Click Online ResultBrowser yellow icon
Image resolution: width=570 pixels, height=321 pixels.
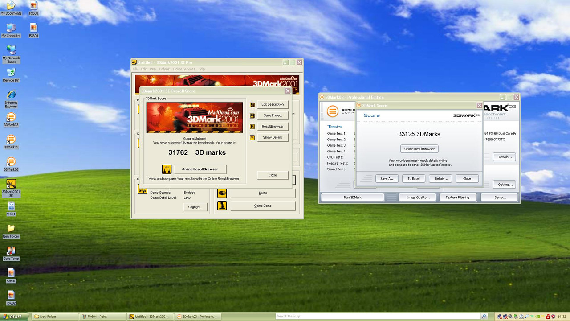(x=167, y=169)
